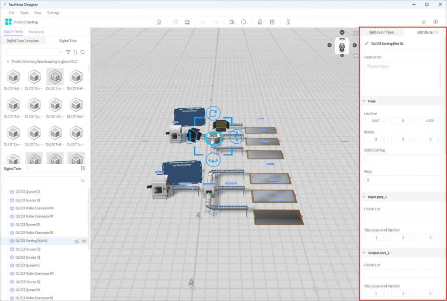Click the play simulation icon at top right
The width and height of the screenshot is (447, 301).
pyautogui.click(x=436, y=22)
